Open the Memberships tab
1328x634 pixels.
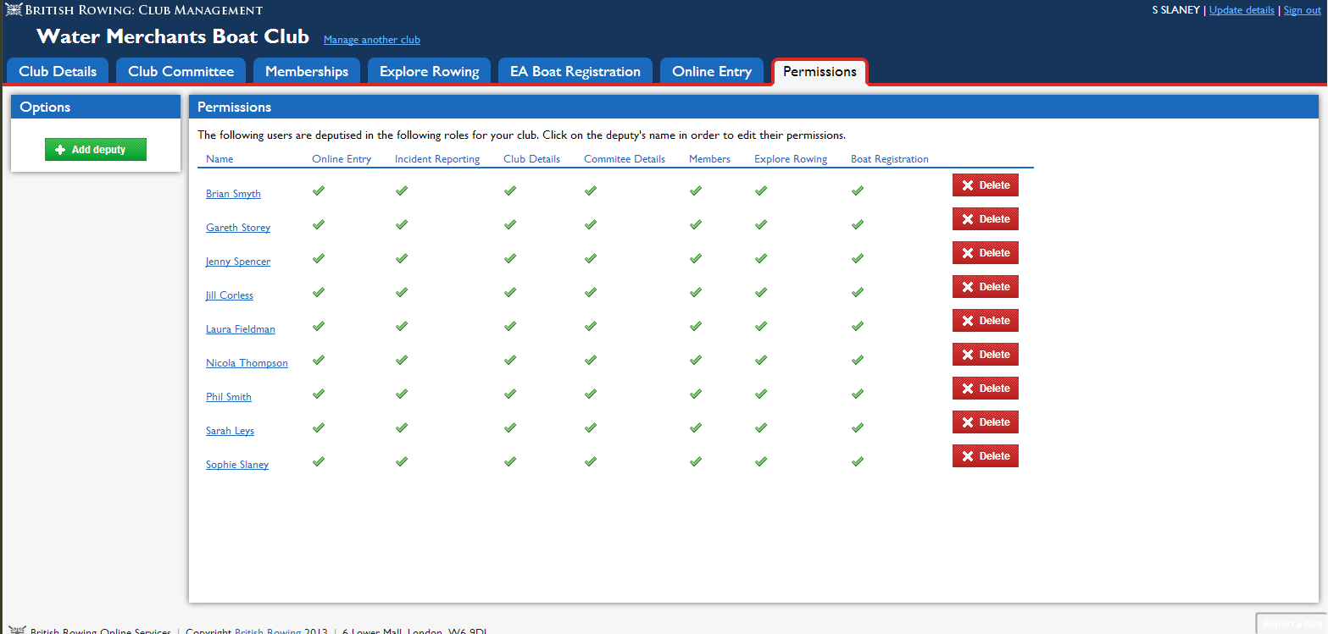tap(307, 71)
